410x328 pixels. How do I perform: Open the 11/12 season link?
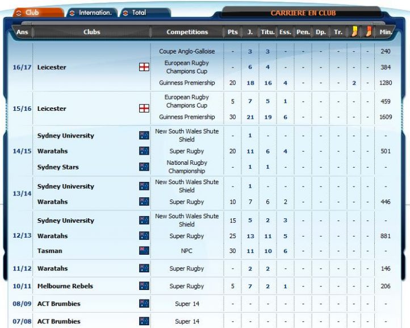coord(22,268)
